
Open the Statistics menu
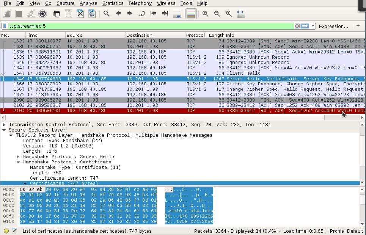[113, 3]
